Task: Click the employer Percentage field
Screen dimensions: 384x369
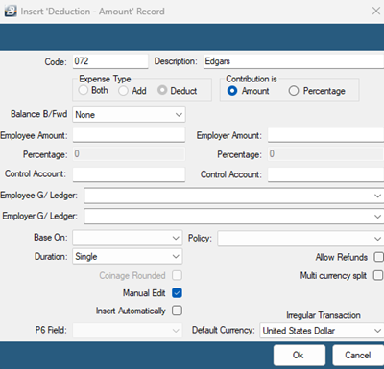Action: pyautogui.click(x=325, y=154)
